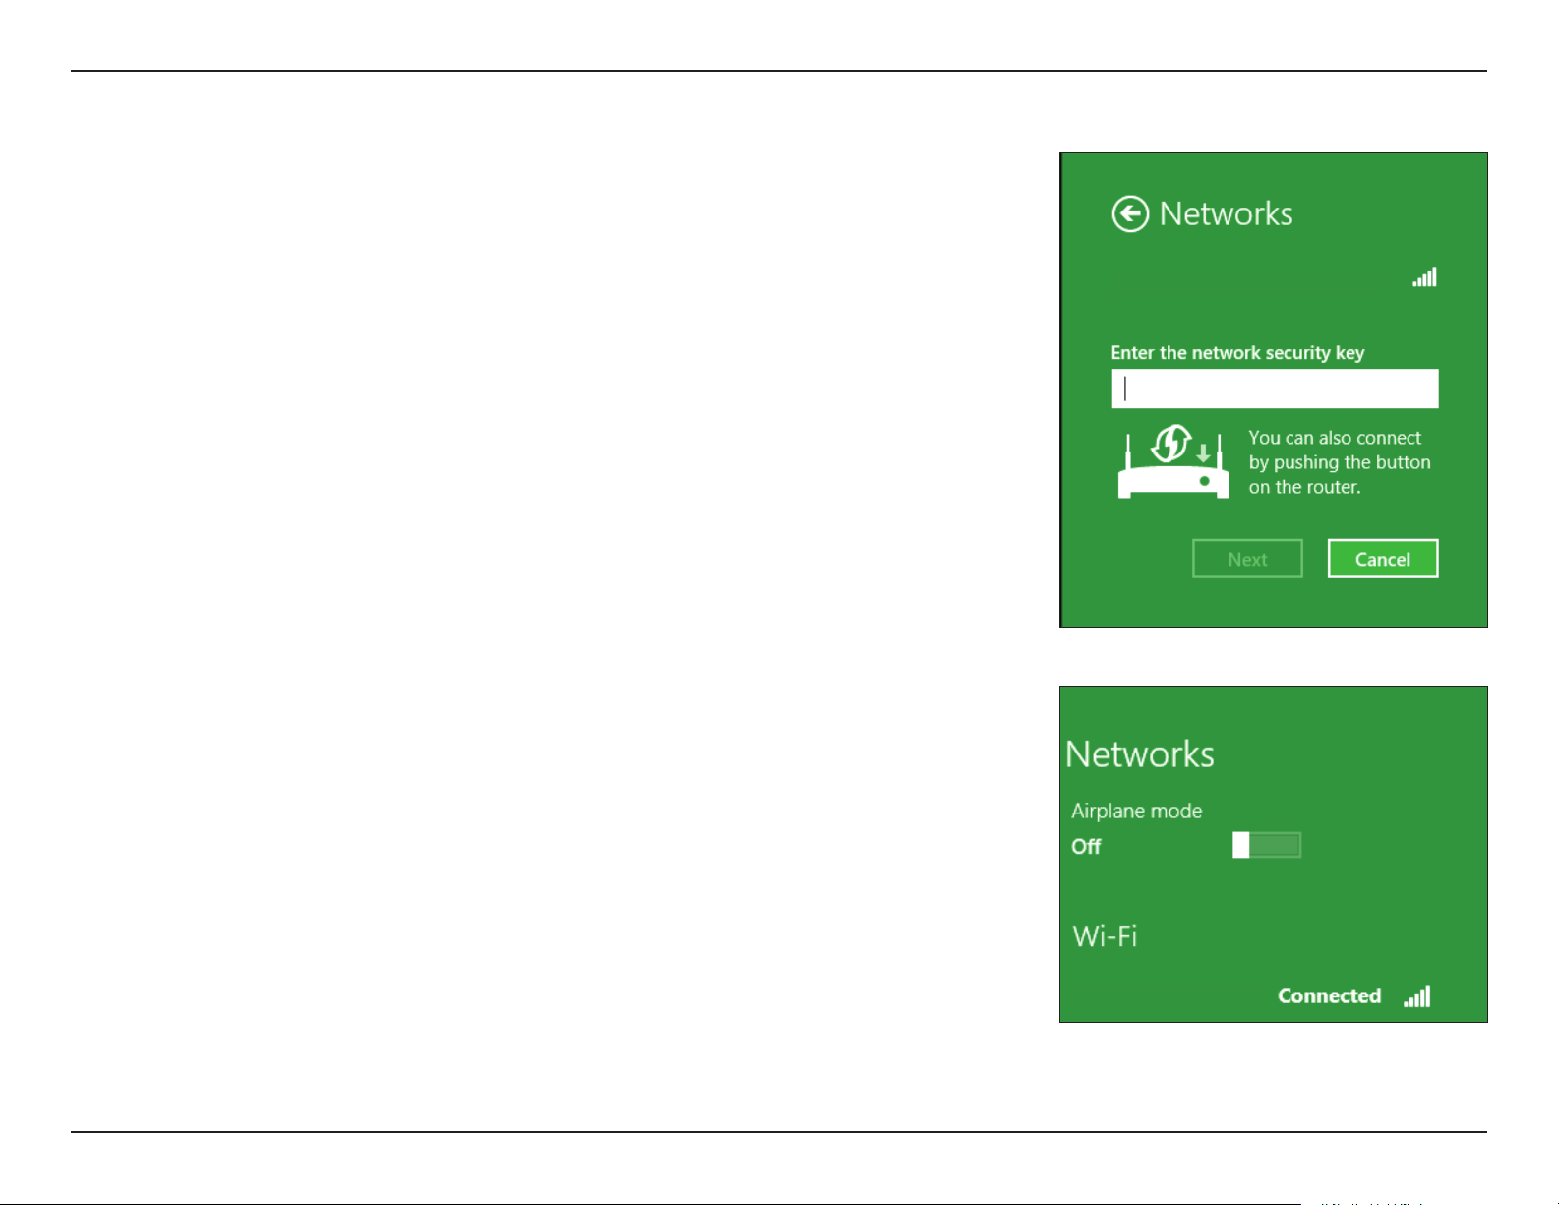
Task: Cancel the network connection prompt
Action: [1383, 559]
